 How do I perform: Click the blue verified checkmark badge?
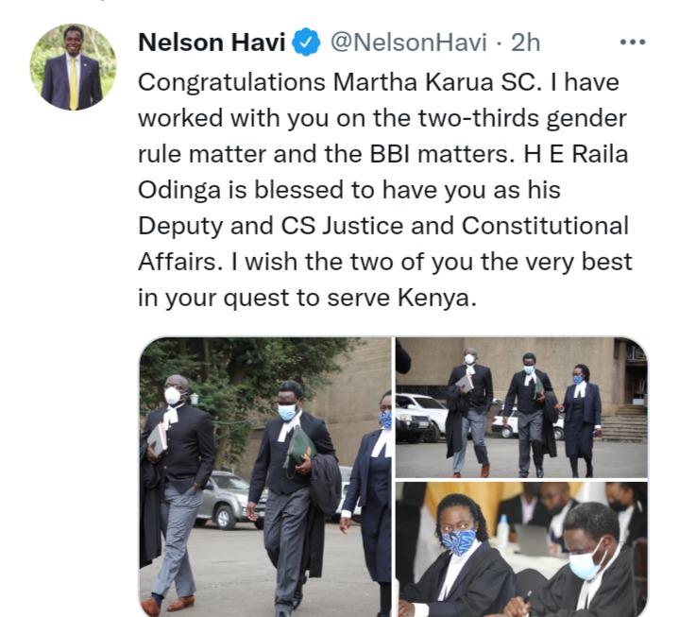pos(306,43)
